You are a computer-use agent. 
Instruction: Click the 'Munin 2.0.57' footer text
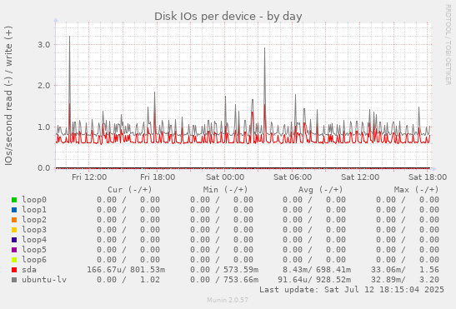(228, 300)
